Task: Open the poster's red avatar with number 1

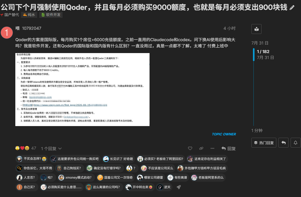Action: click(7, 33)
